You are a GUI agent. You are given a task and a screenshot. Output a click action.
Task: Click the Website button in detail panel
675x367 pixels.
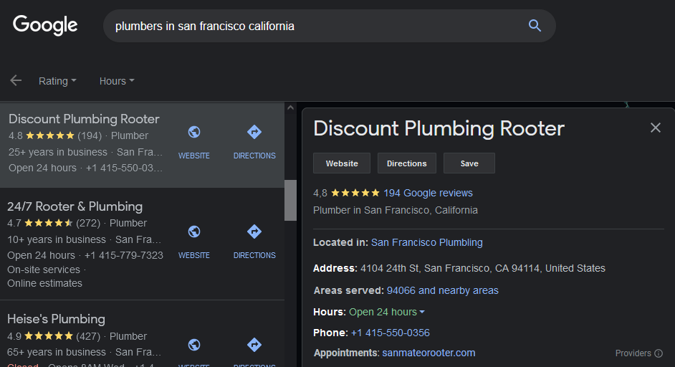[342, 163]
